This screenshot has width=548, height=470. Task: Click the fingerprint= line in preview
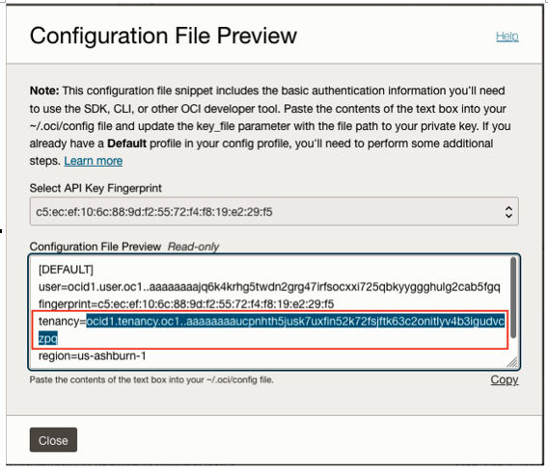click(x=186, y=304)
